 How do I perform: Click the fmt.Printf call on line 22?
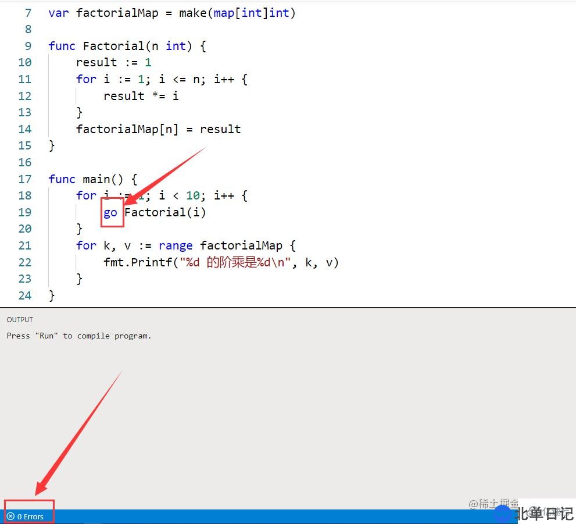(139, 262)
